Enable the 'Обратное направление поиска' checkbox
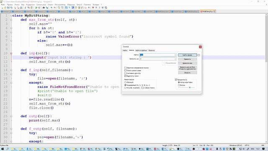 tap(125, 68)
